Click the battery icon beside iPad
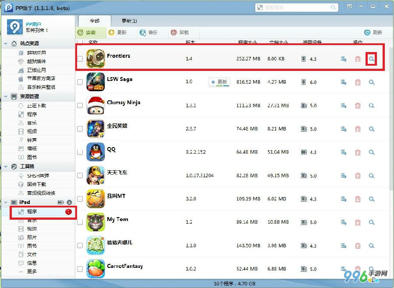This screenshot has height=288, width=394. [60, 202]
